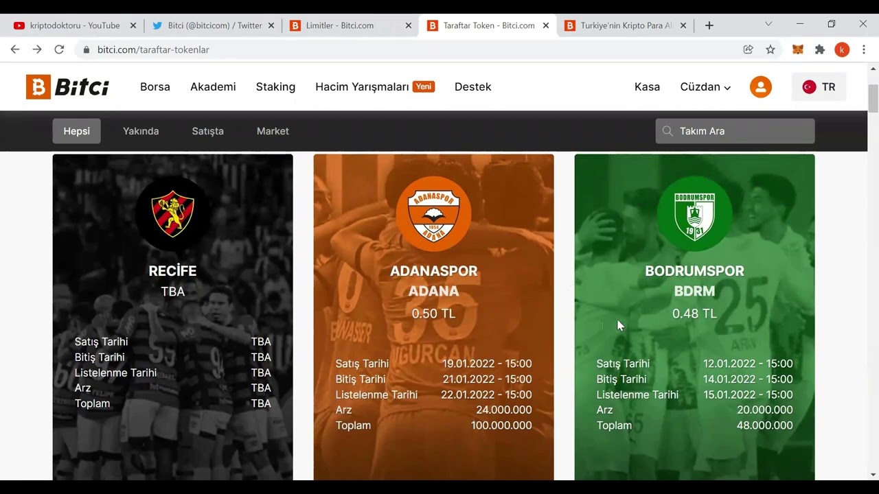This screenshot has width=879, height=494.
Task: Click the page vertical scrollbar thumb
Action: point(873,98)
